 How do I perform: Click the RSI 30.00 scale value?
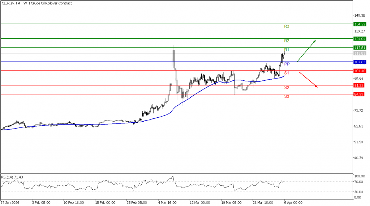tap(359, 192)
